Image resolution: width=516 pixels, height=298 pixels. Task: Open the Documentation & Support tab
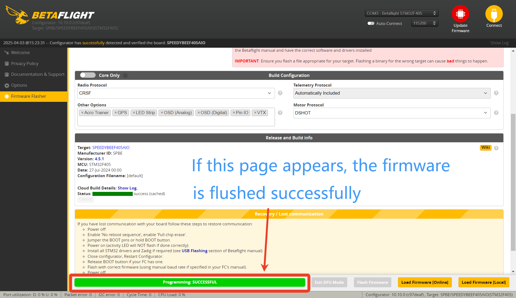click(x=34, y=74)
